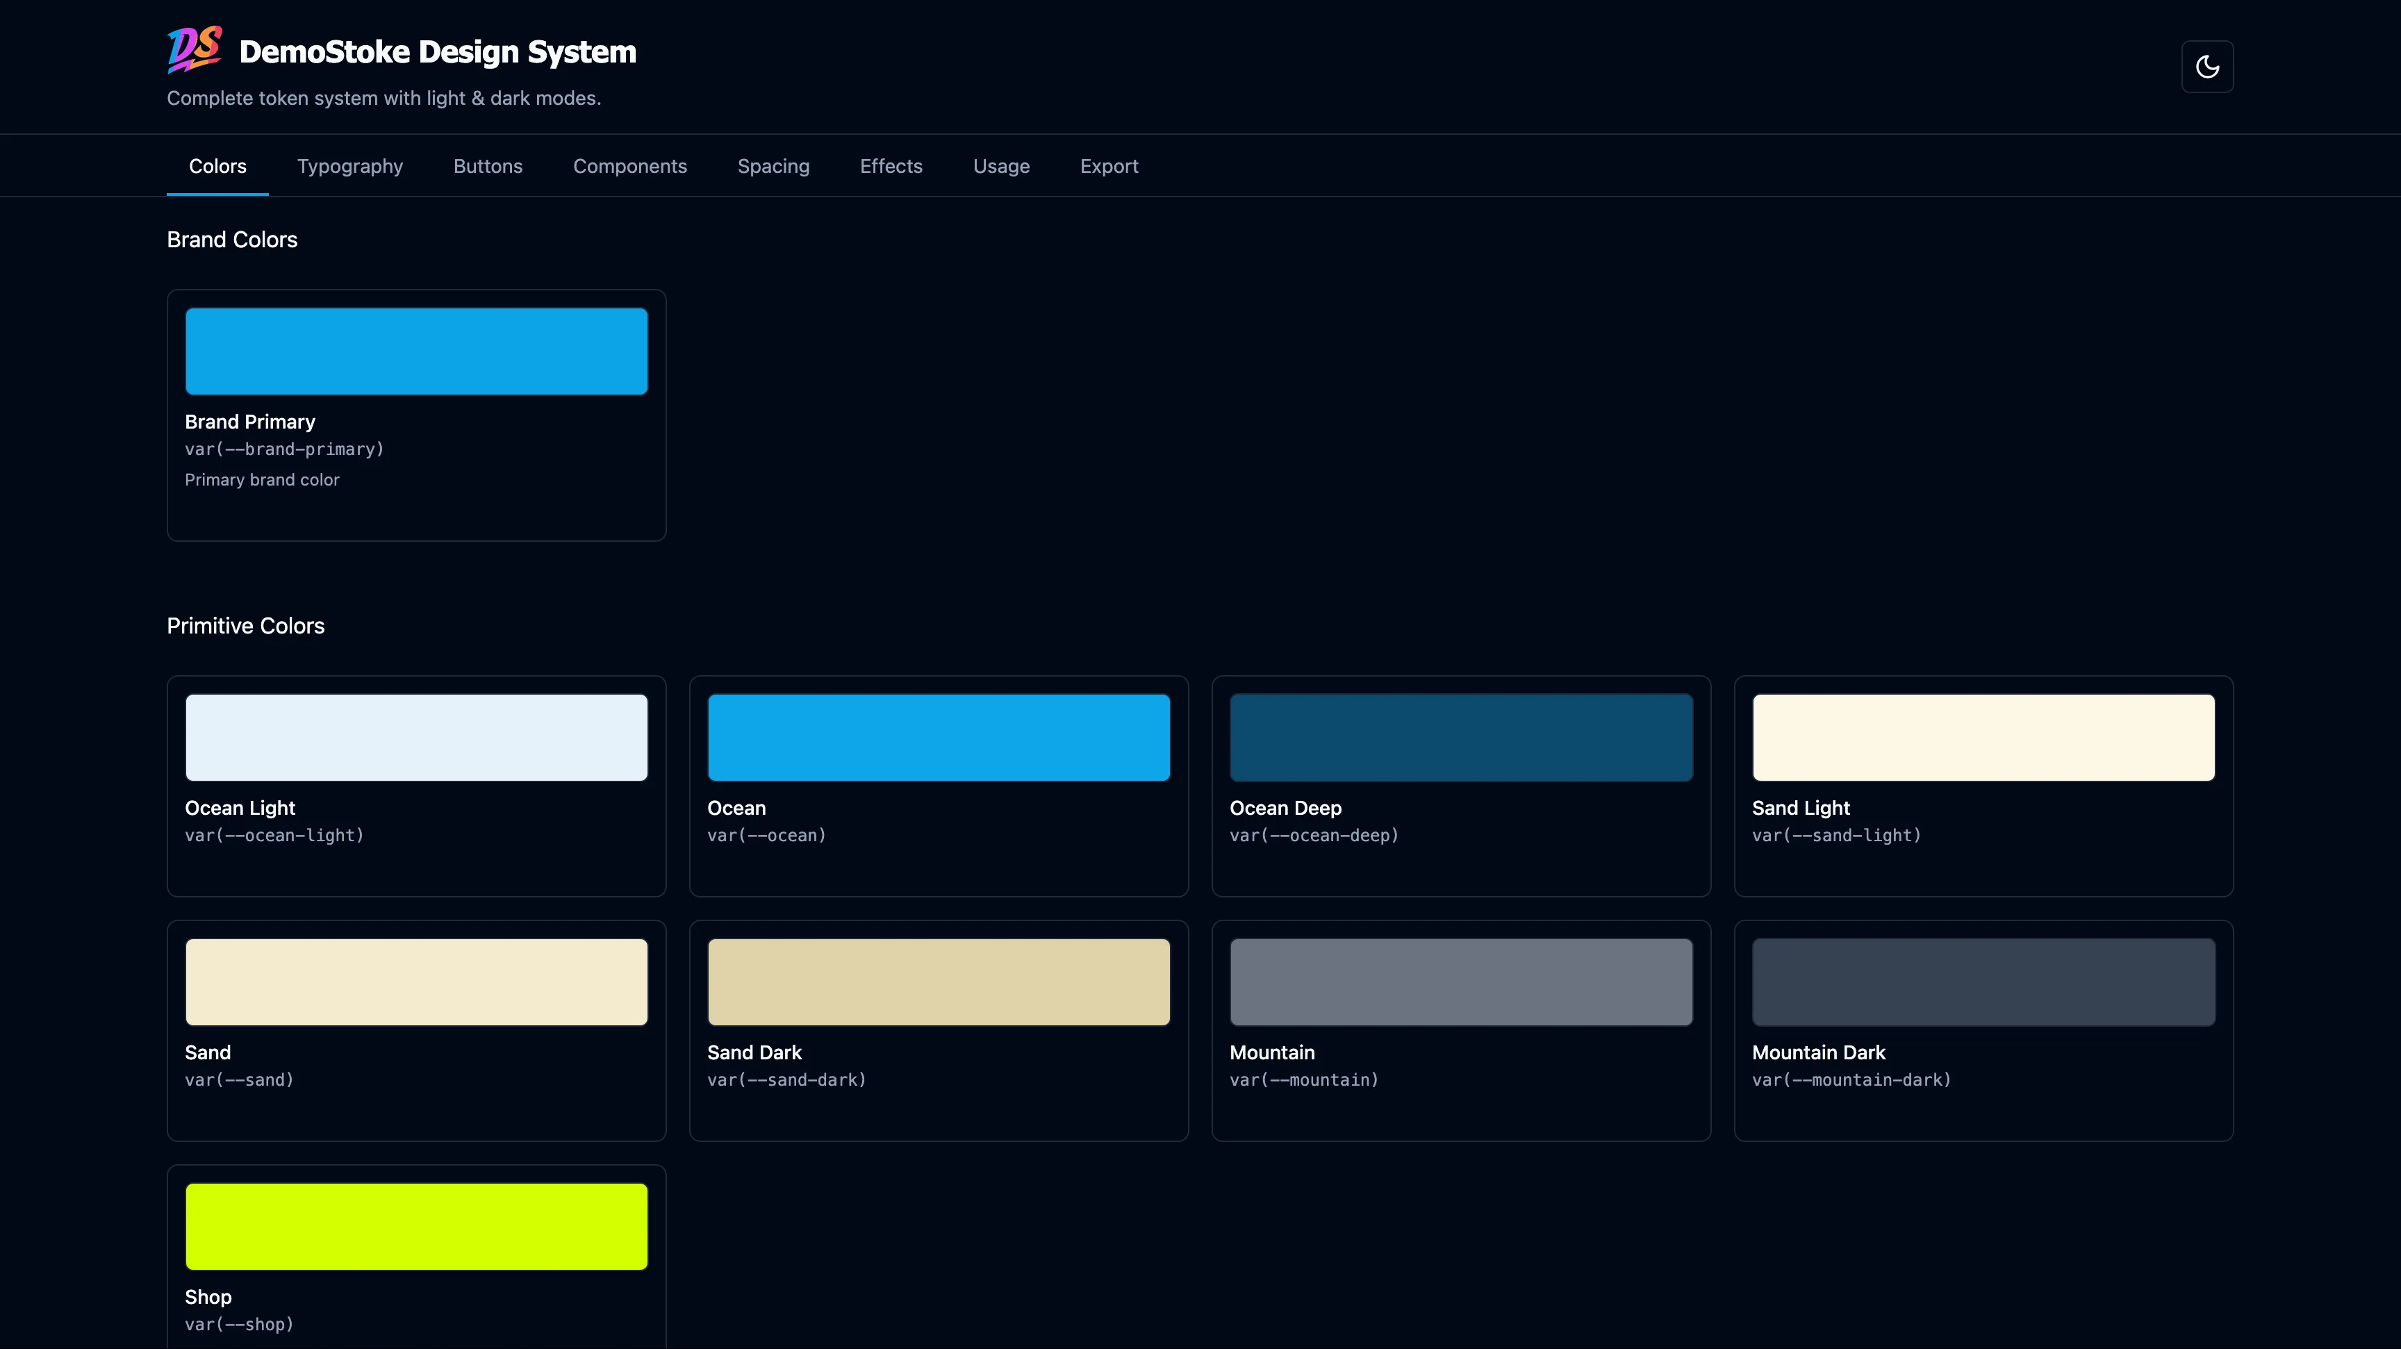Viewport: 2401px width, 1349px height.
Task: Toggle dark mode with the moon icon
Action: (2206, 66)
